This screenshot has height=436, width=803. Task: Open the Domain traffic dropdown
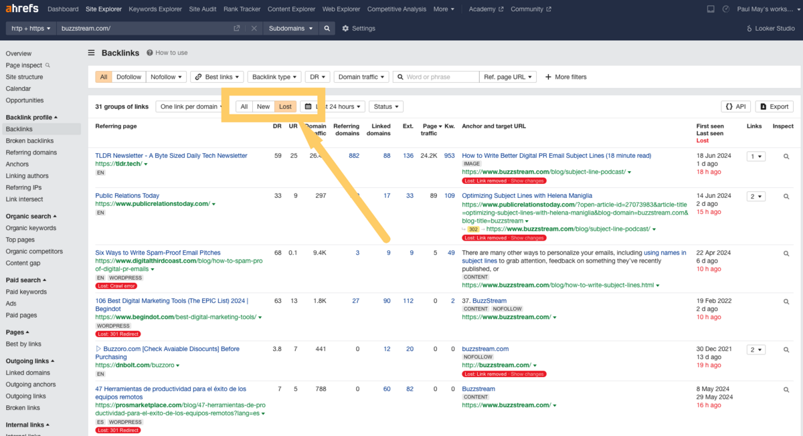361,76
